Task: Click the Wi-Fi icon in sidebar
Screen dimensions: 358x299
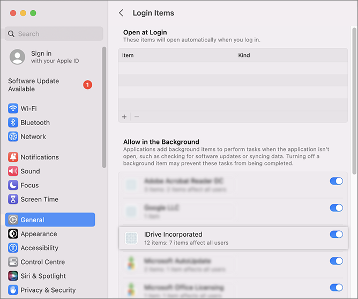Action: (13, 108)
